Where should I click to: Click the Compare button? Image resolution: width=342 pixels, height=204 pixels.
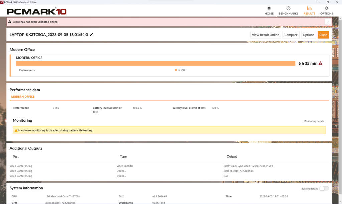(x=291, y=35)
